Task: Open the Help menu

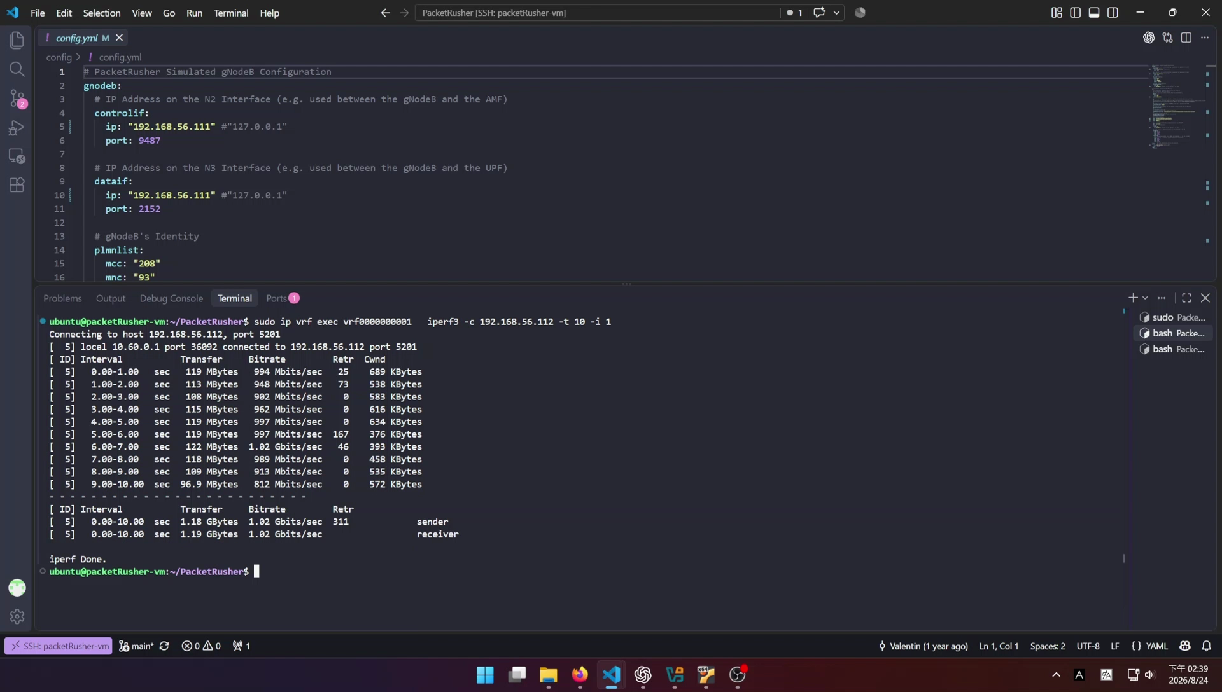Action: point(269,13)
